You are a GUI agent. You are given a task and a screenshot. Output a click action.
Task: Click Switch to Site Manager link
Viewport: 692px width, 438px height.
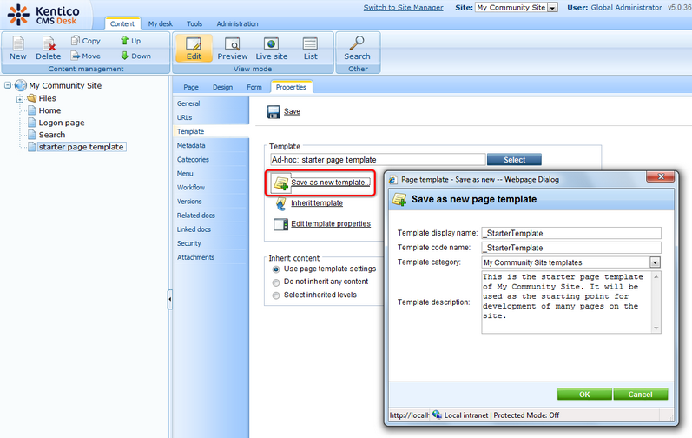coord(403,8)
